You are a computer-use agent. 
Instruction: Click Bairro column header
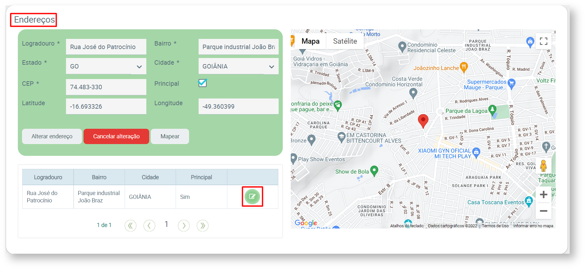(x=99, y=177)
